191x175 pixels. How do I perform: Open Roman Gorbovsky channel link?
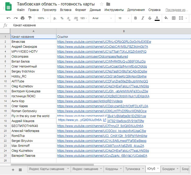click(102, 111)
